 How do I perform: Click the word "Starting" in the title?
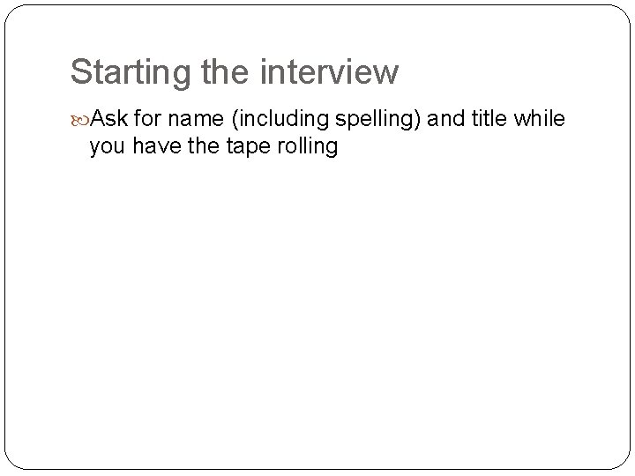pos(131,73)
